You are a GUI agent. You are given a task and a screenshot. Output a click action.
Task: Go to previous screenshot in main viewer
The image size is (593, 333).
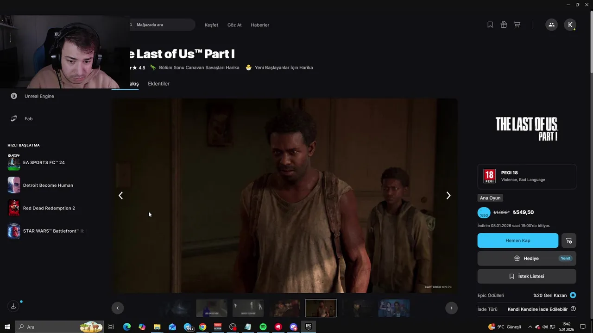click(120, 196)
